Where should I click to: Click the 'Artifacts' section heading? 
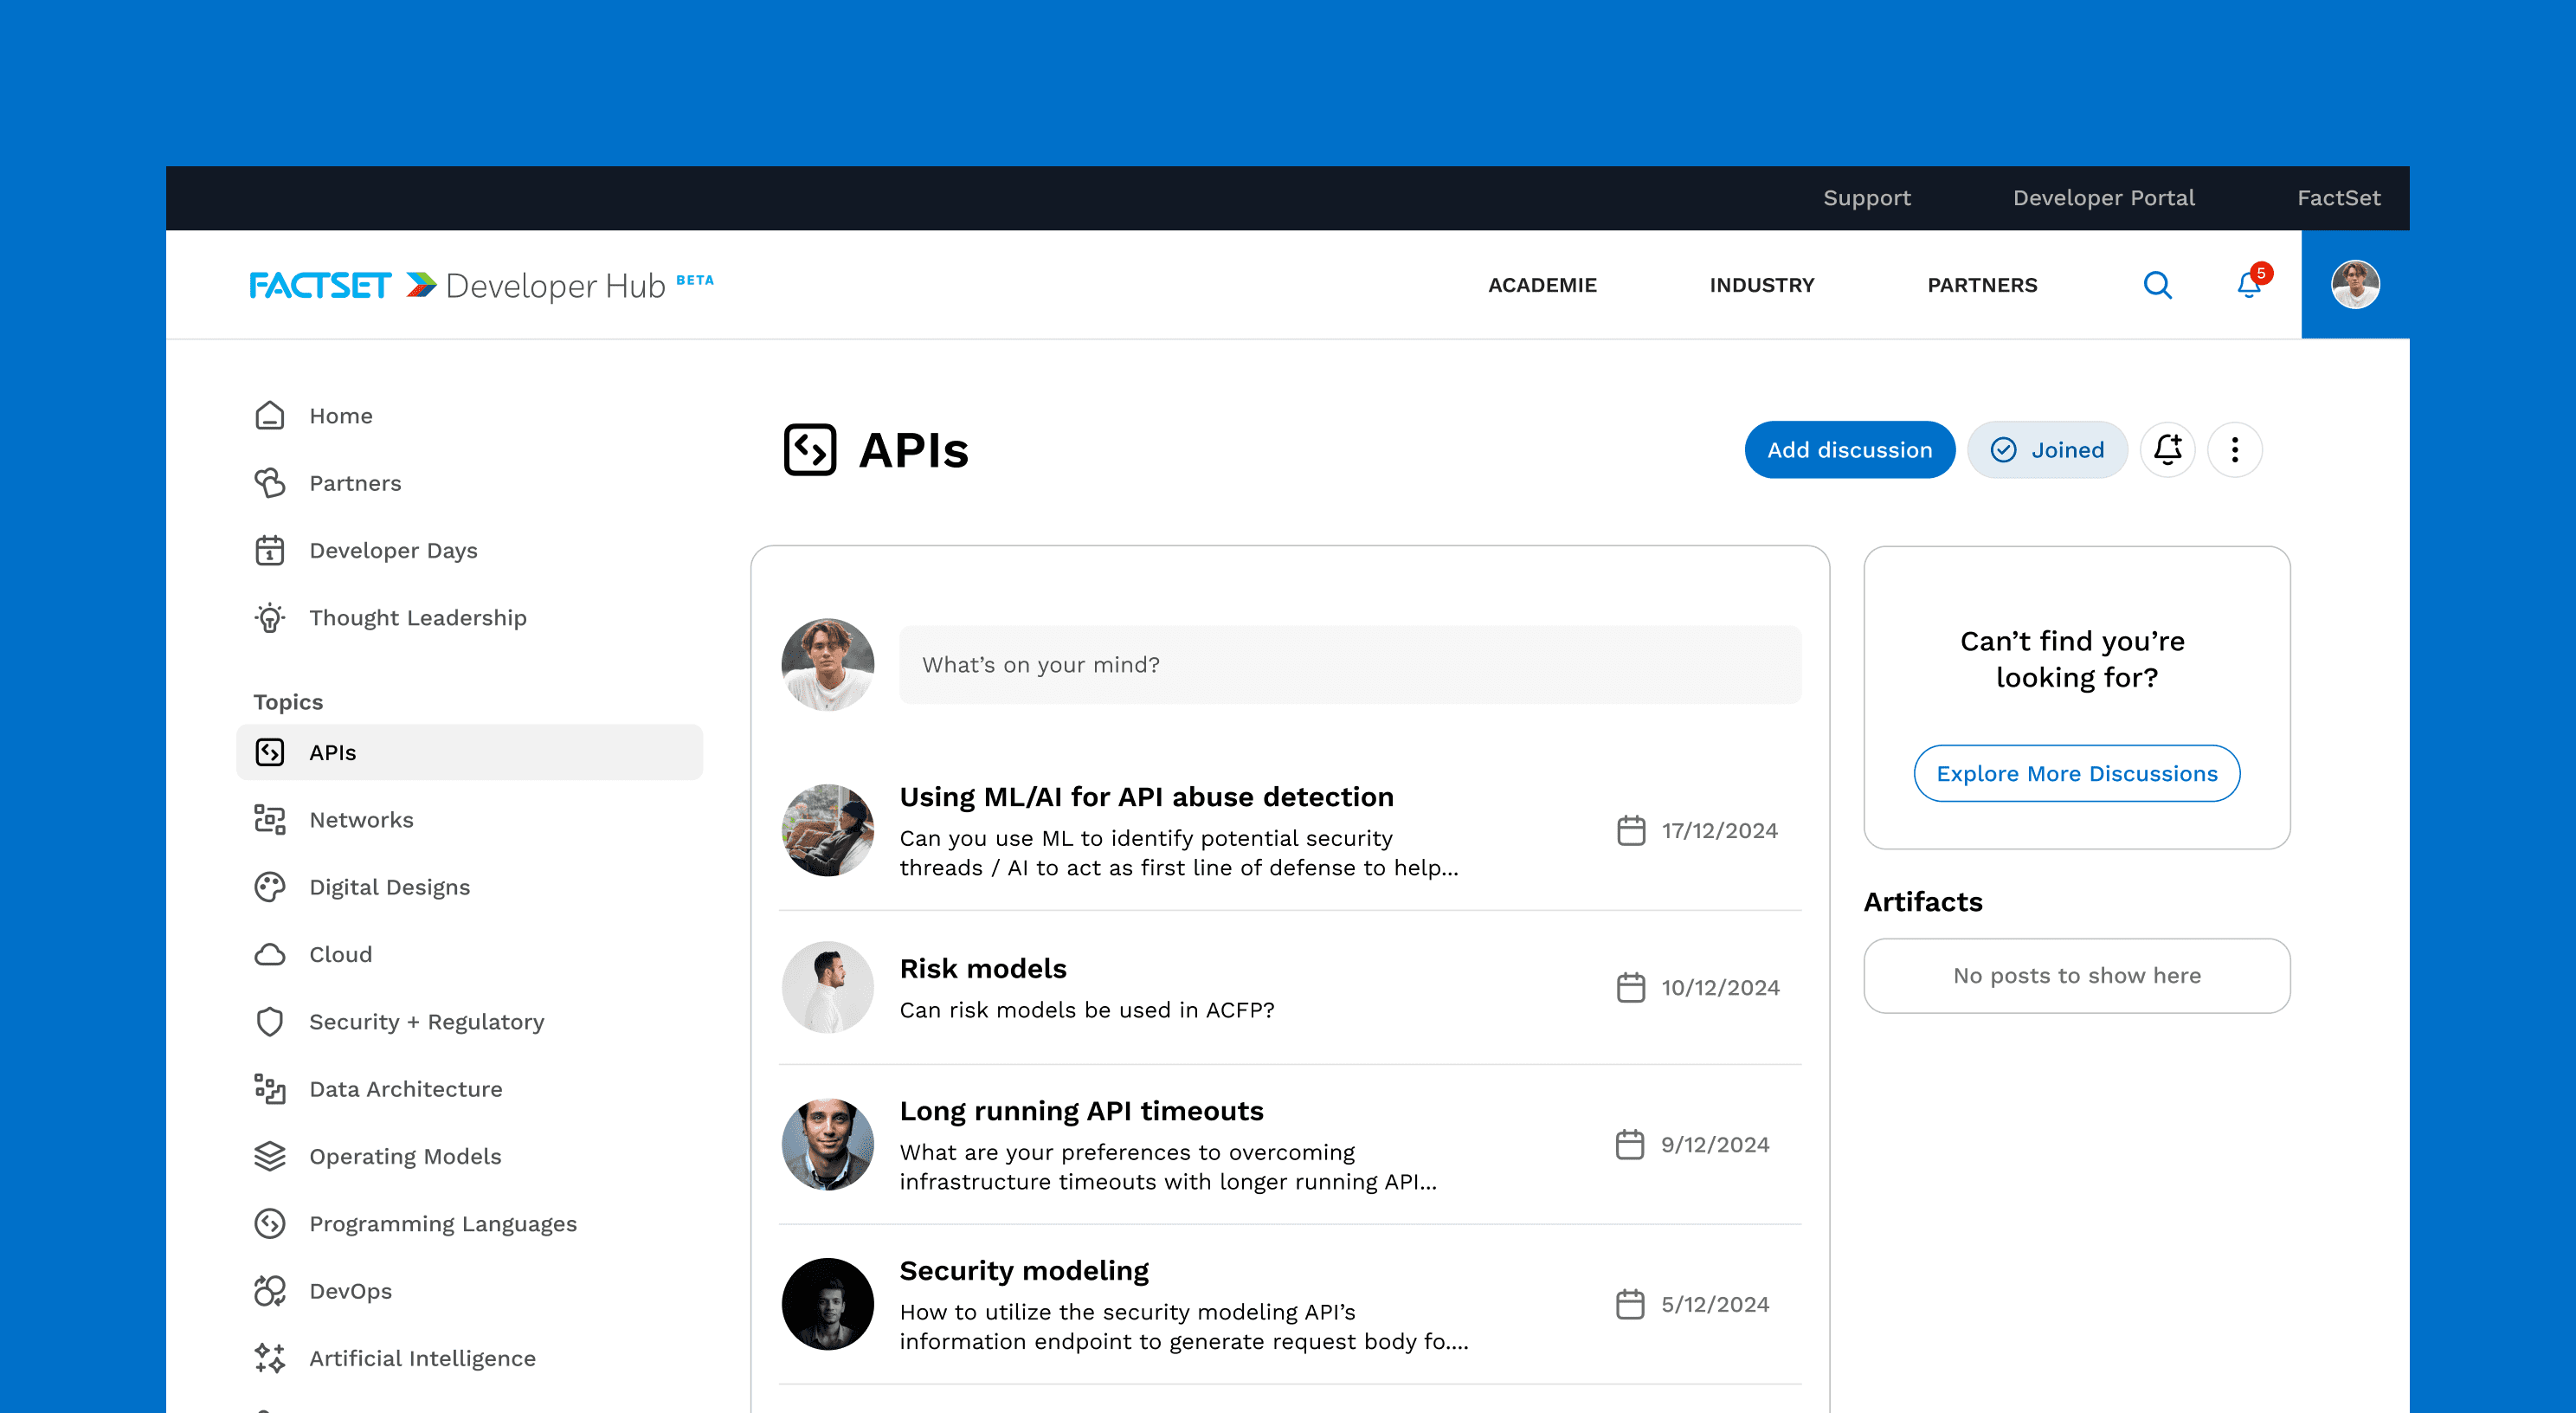(1923, 902)
